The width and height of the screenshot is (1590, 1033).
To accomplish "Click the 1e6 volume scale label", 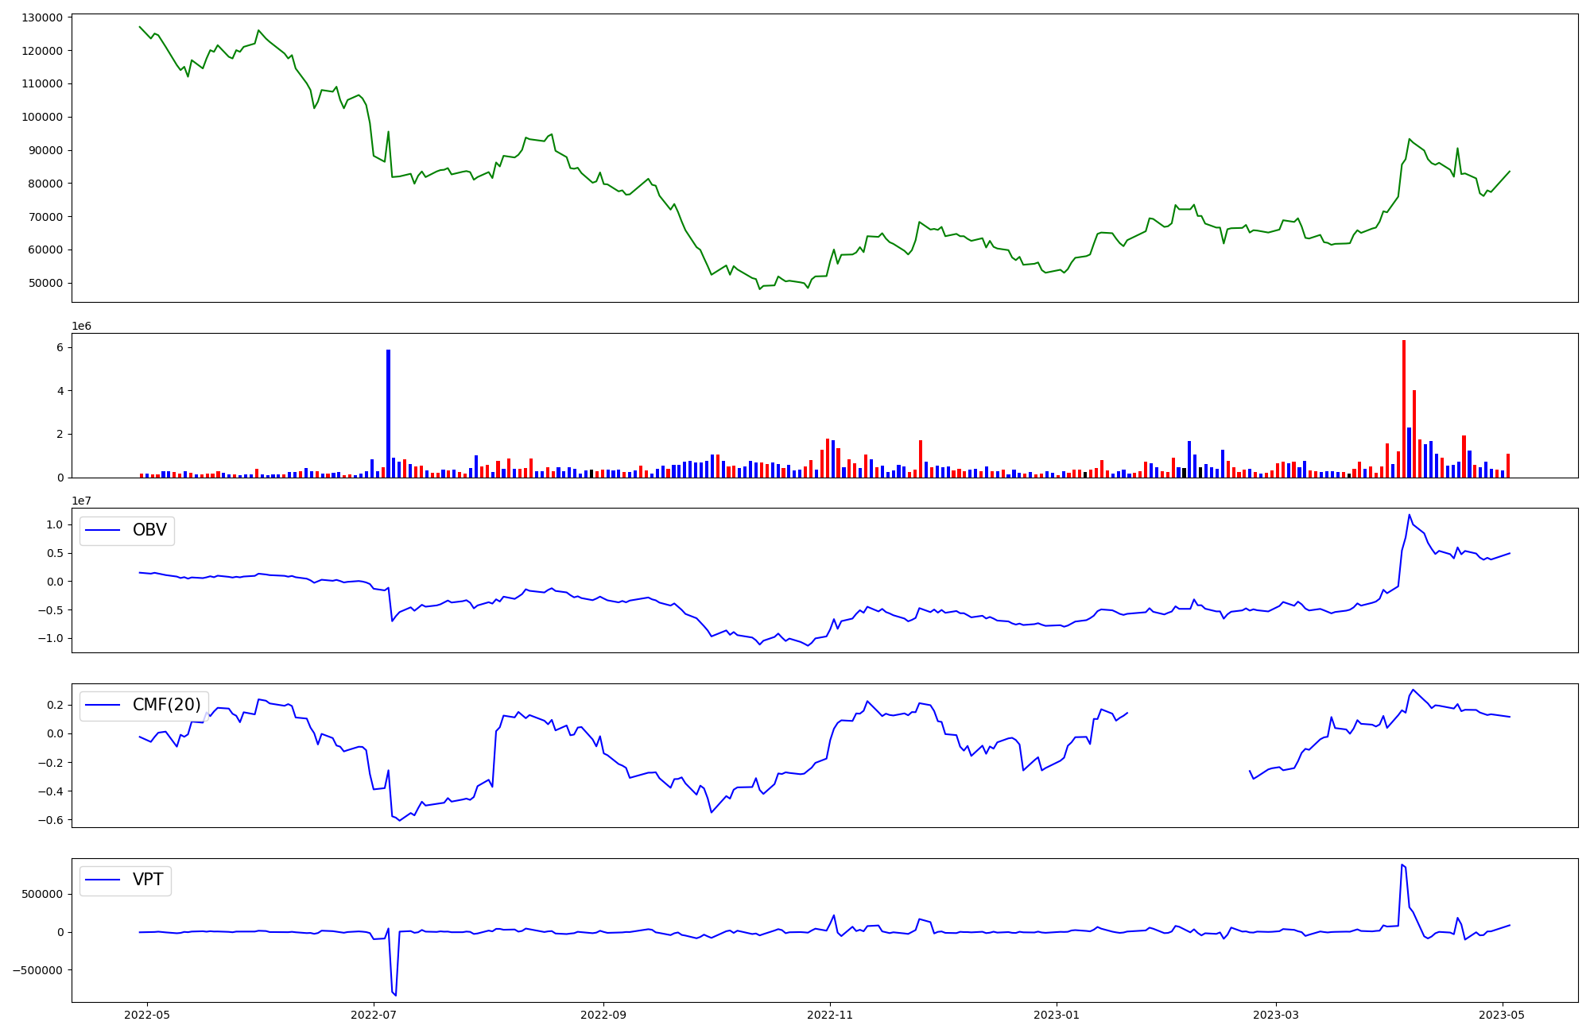I will 81,326.
